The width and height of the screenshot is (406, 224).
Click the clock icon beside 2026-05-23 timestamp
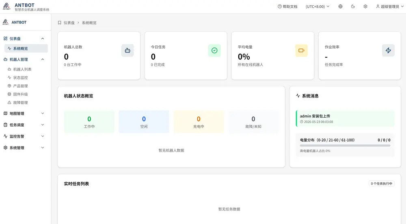click(301, 122)
